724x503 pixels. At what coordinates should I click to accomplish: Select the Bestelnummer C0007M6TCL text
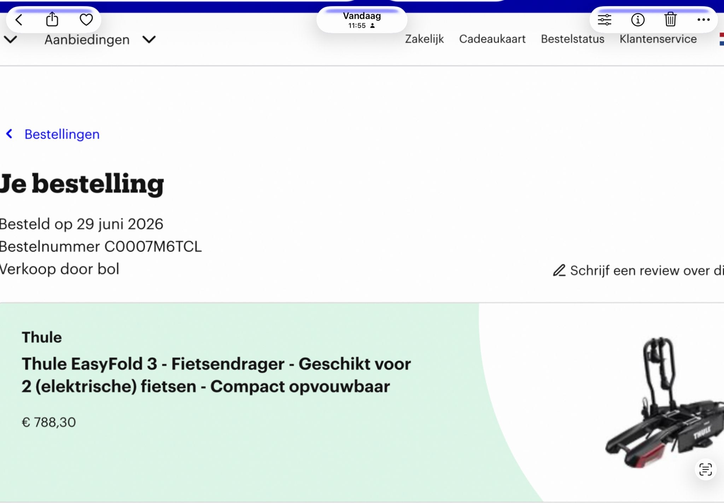click(101, 247)
